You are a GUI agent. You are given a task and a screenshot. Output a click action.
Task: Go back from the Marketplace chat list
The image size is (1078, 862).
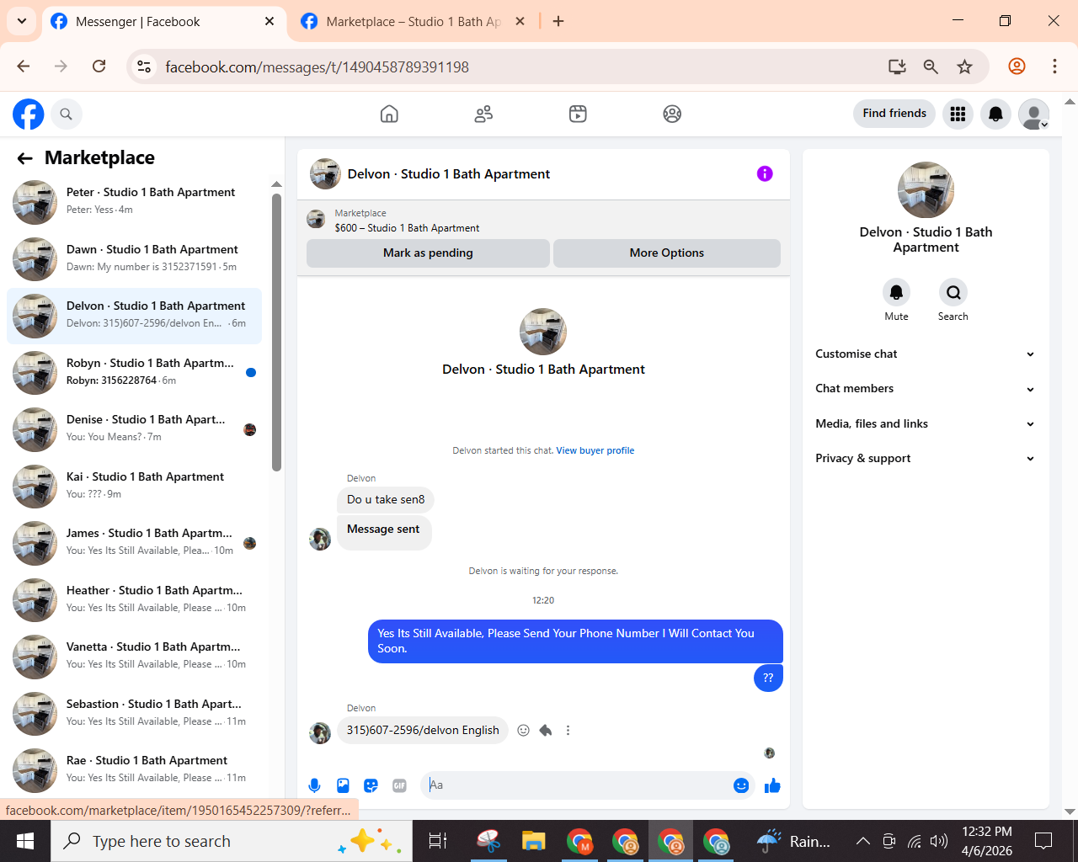25,158
